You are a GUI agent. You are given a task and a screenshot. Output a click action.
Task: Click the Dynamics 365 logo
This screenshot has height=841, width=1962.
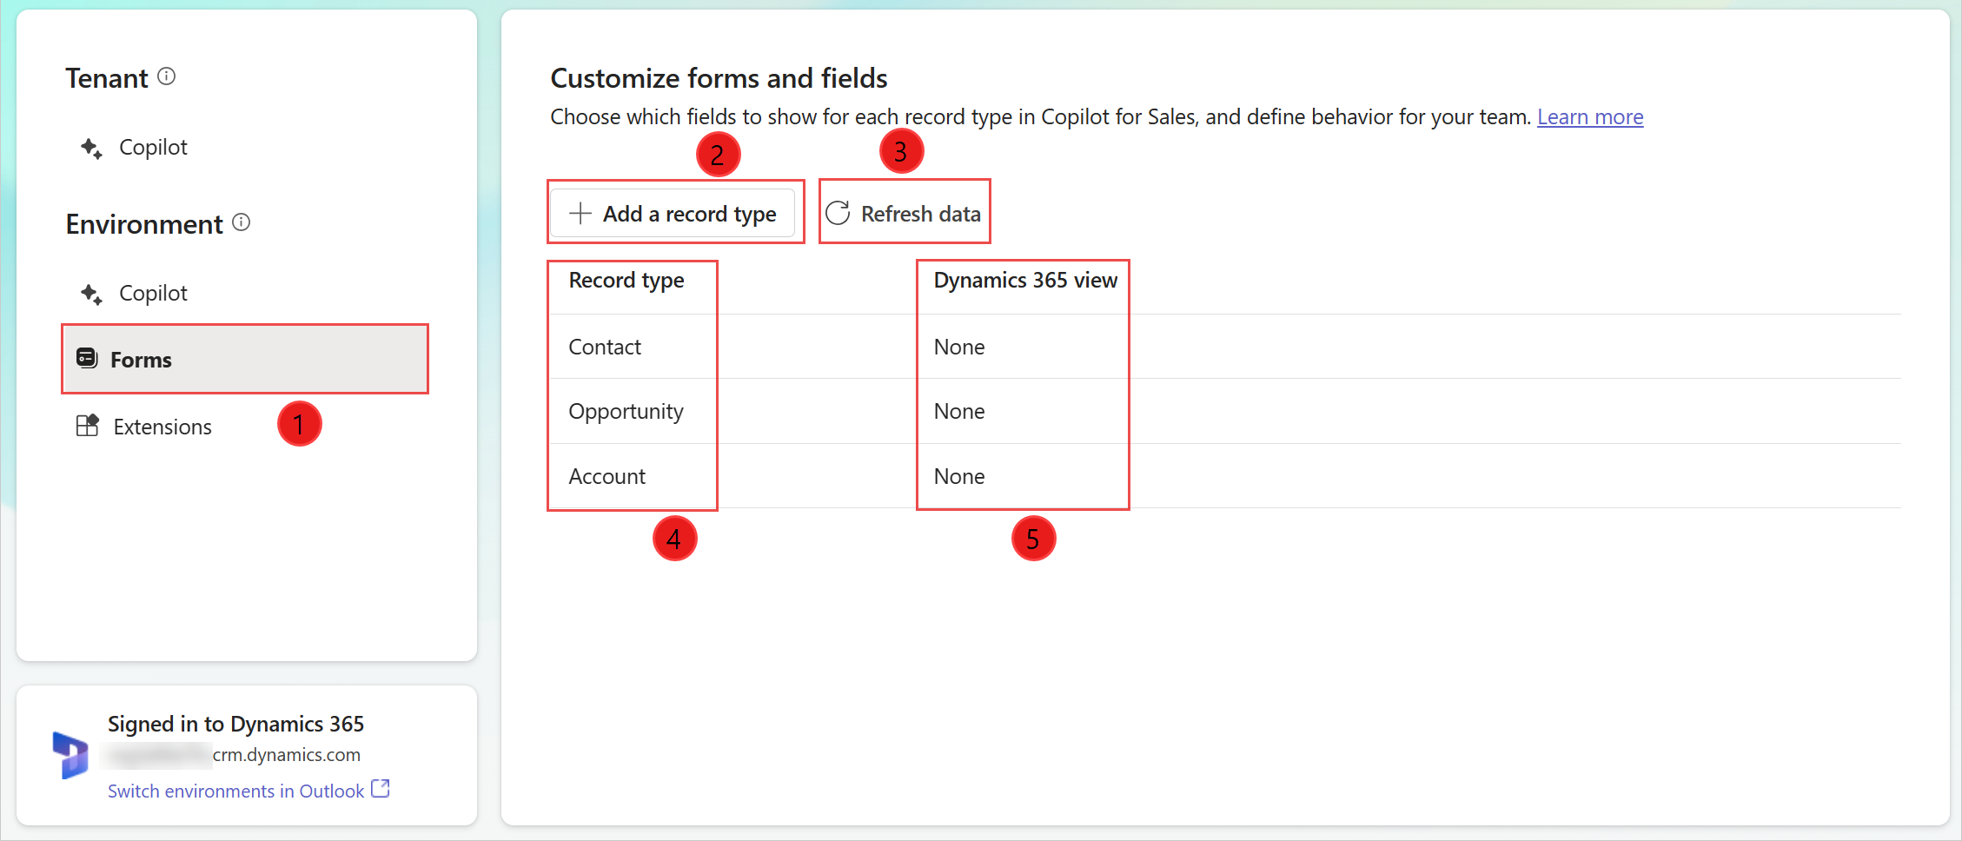coord(70,753)
